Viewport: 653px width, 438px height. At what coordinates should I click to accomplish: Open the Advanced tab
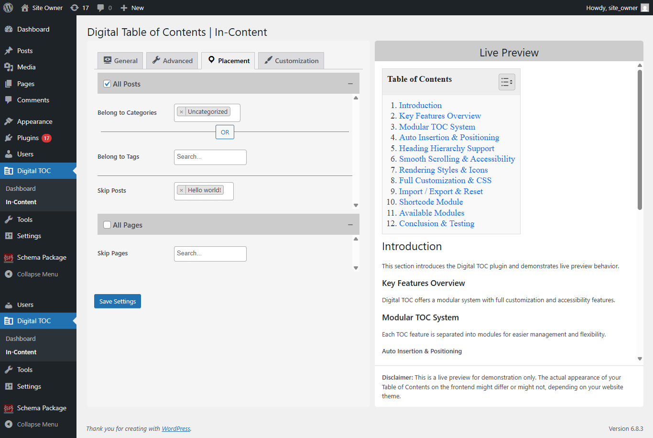tap(172, 61)
